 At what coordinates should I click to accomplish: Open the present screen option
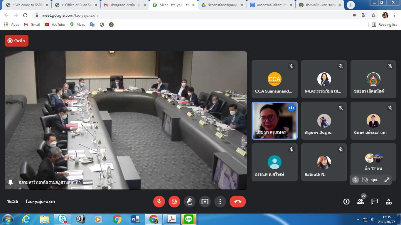[x=205, y=202]
